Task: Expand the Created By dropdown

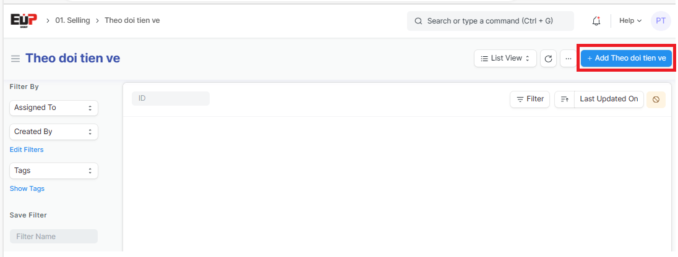Action: pos(54,132)
